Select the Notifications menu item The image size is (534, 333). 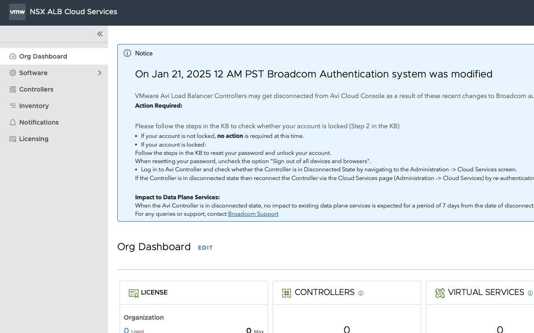click(x=54, y=123)
